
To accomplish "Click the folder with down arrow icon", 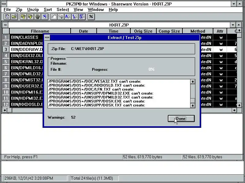I will [x=30, y=17].
